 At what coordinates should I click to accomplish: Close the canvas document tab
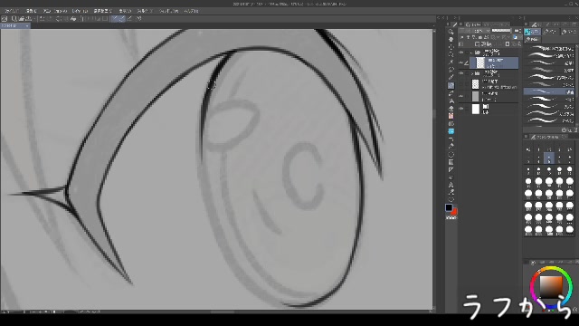point(27,26)
